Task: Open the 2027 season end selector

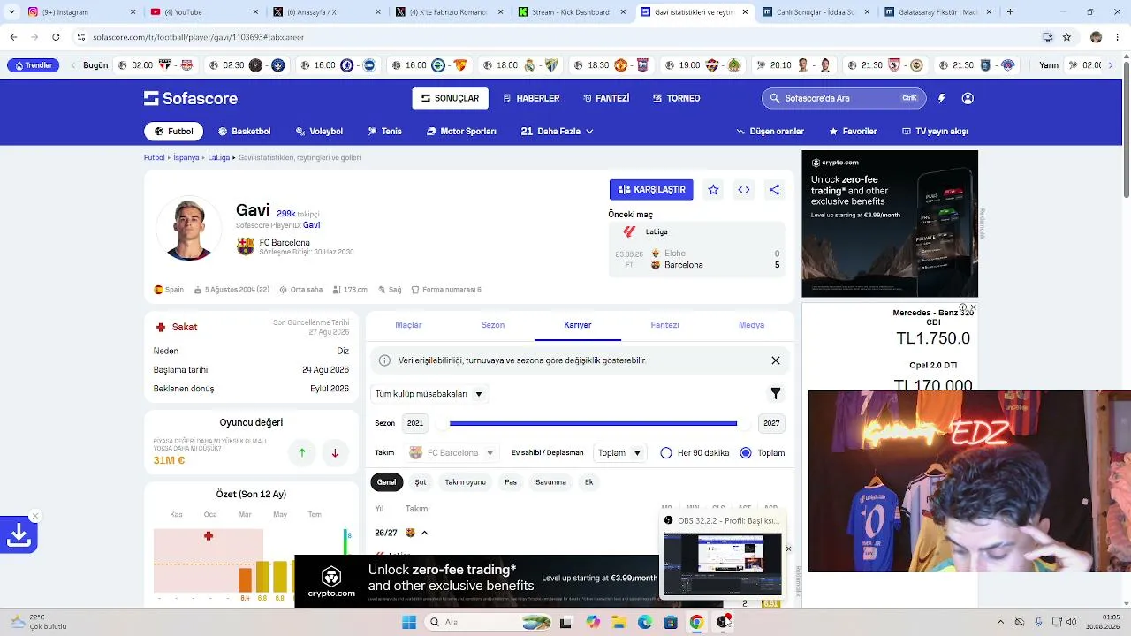Action: (x=771, y=423)
